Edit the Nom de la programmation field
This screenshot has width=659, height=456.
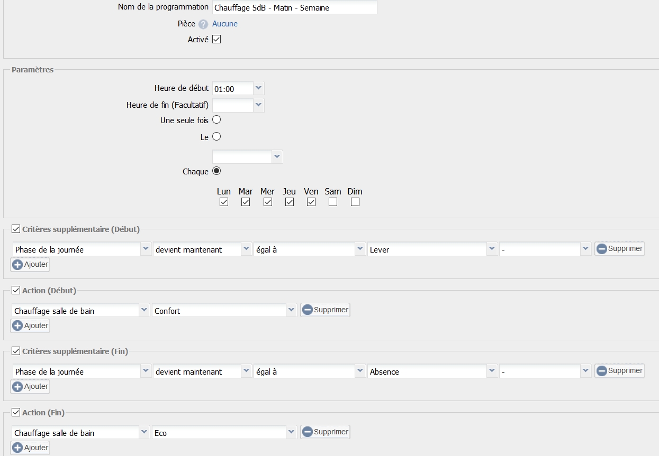(294, 7)
